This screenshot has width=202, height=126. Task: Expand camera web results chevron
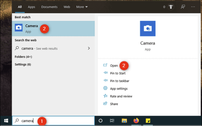[89, 48]
